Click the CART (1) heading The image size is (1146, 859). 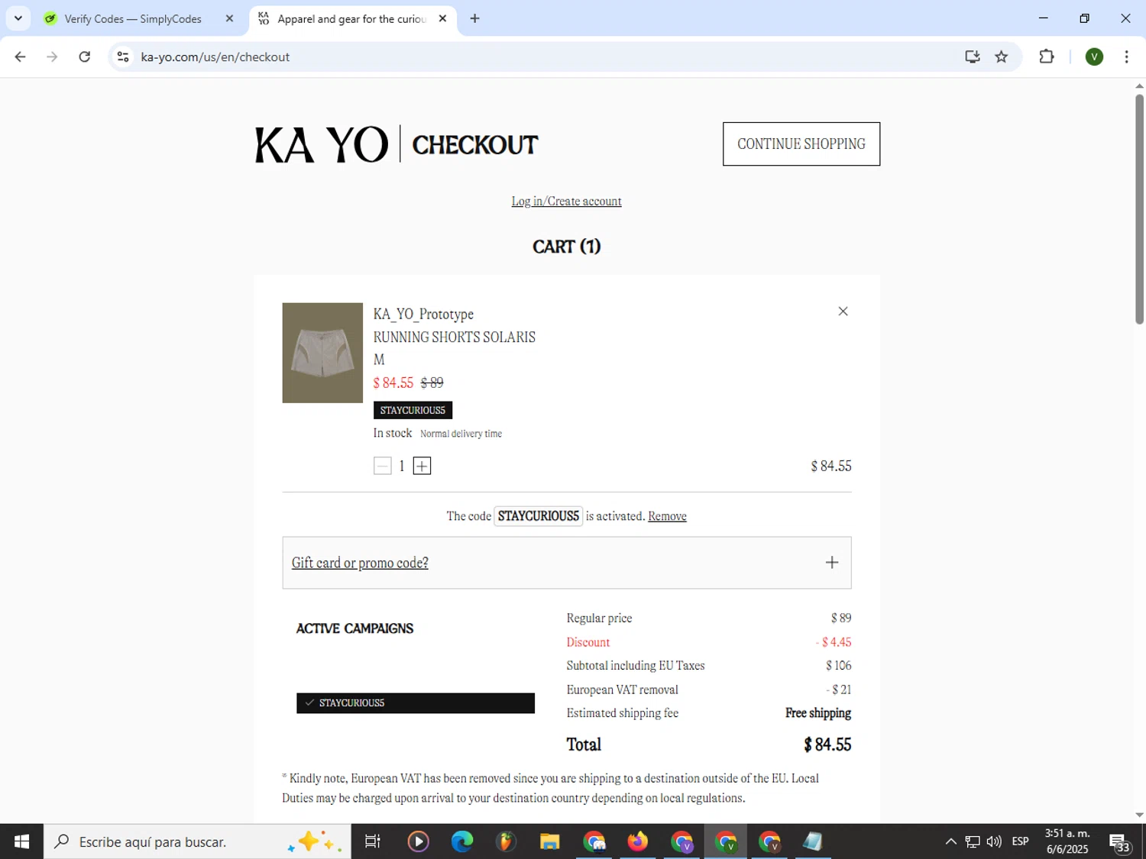566,247
